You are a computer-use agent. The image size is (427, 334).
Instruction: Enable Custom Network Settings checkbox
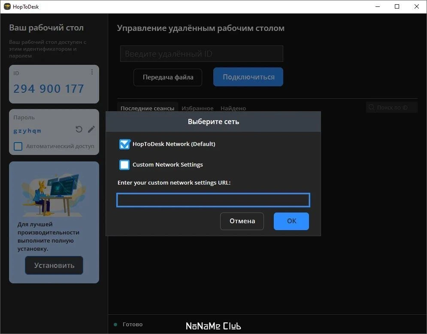(x=124, y=165)
